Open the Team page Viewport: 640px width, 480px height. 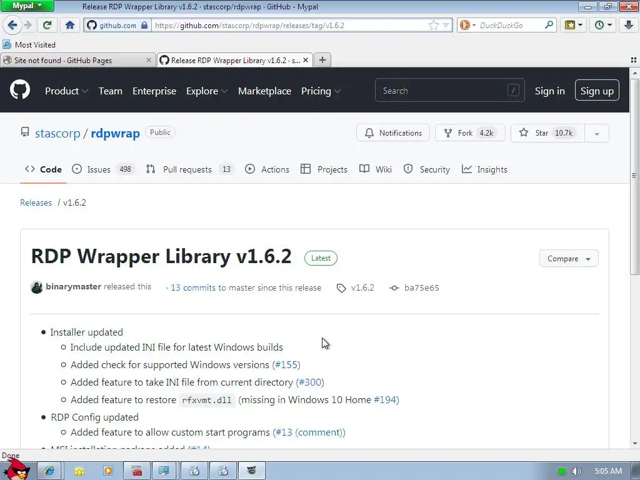point(110,91)
